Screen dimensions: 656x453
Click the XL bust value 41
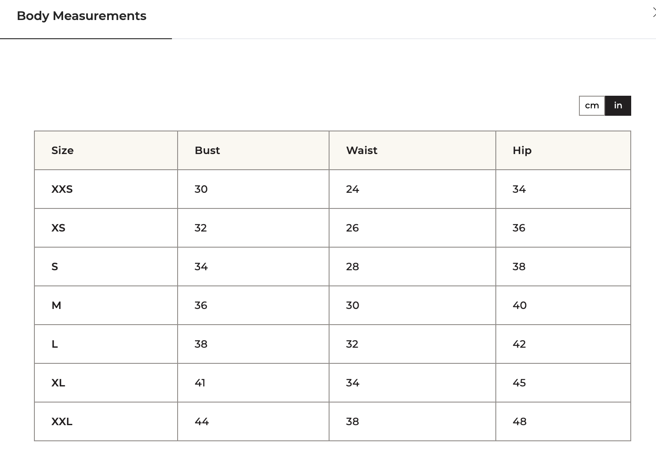pyautogui.click(x=200, y=383)
